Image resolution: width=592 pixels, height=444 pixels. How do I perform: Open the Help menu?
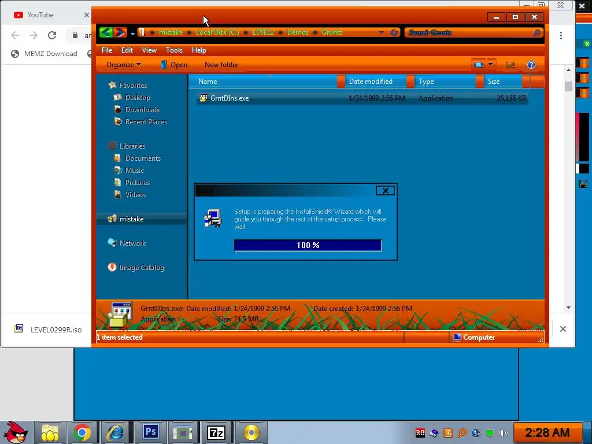pyautogui.click(x=199, y=50)
